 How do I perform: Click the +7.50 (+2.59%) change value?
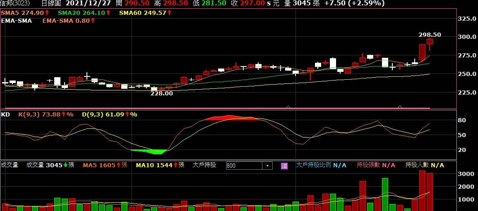354,3
